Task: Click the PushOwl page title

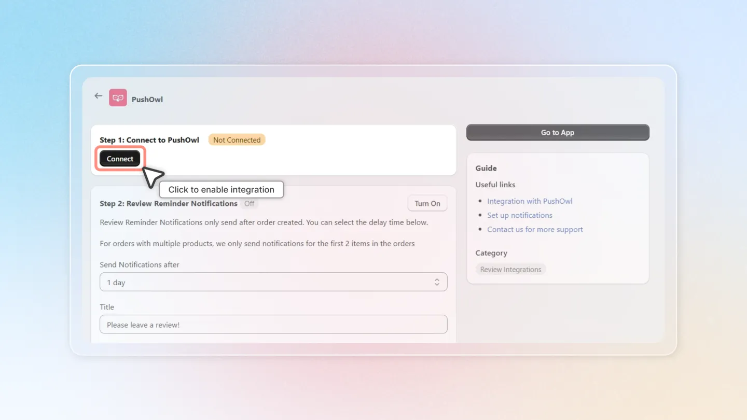Action: point(147,100)
